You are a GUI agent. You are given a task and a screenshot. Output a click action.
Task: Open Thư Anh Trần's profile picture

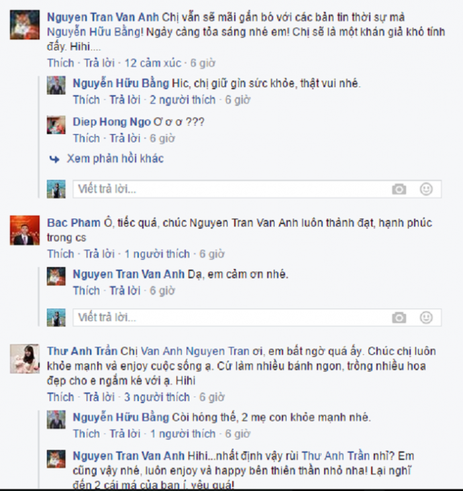tap(25, 359)
